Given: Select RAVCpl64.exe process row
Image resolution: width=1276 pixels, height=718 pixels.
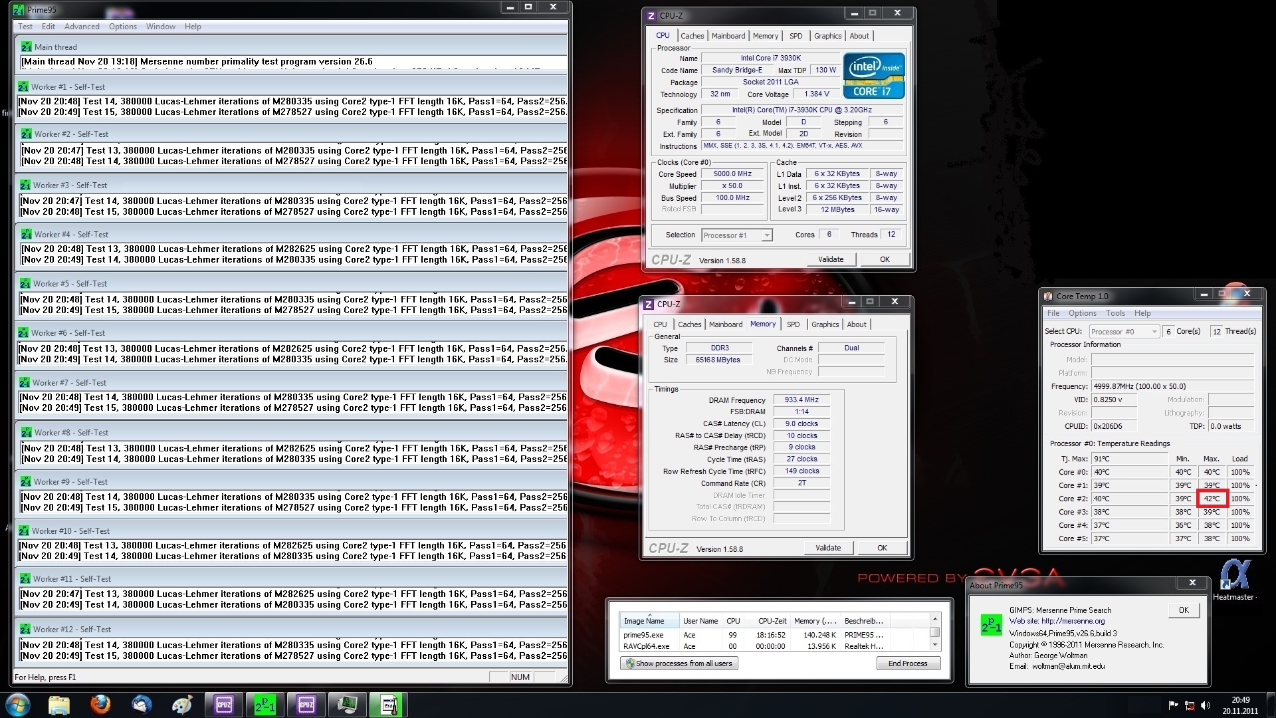Looking at the screenshot, I should pos(774,646).
